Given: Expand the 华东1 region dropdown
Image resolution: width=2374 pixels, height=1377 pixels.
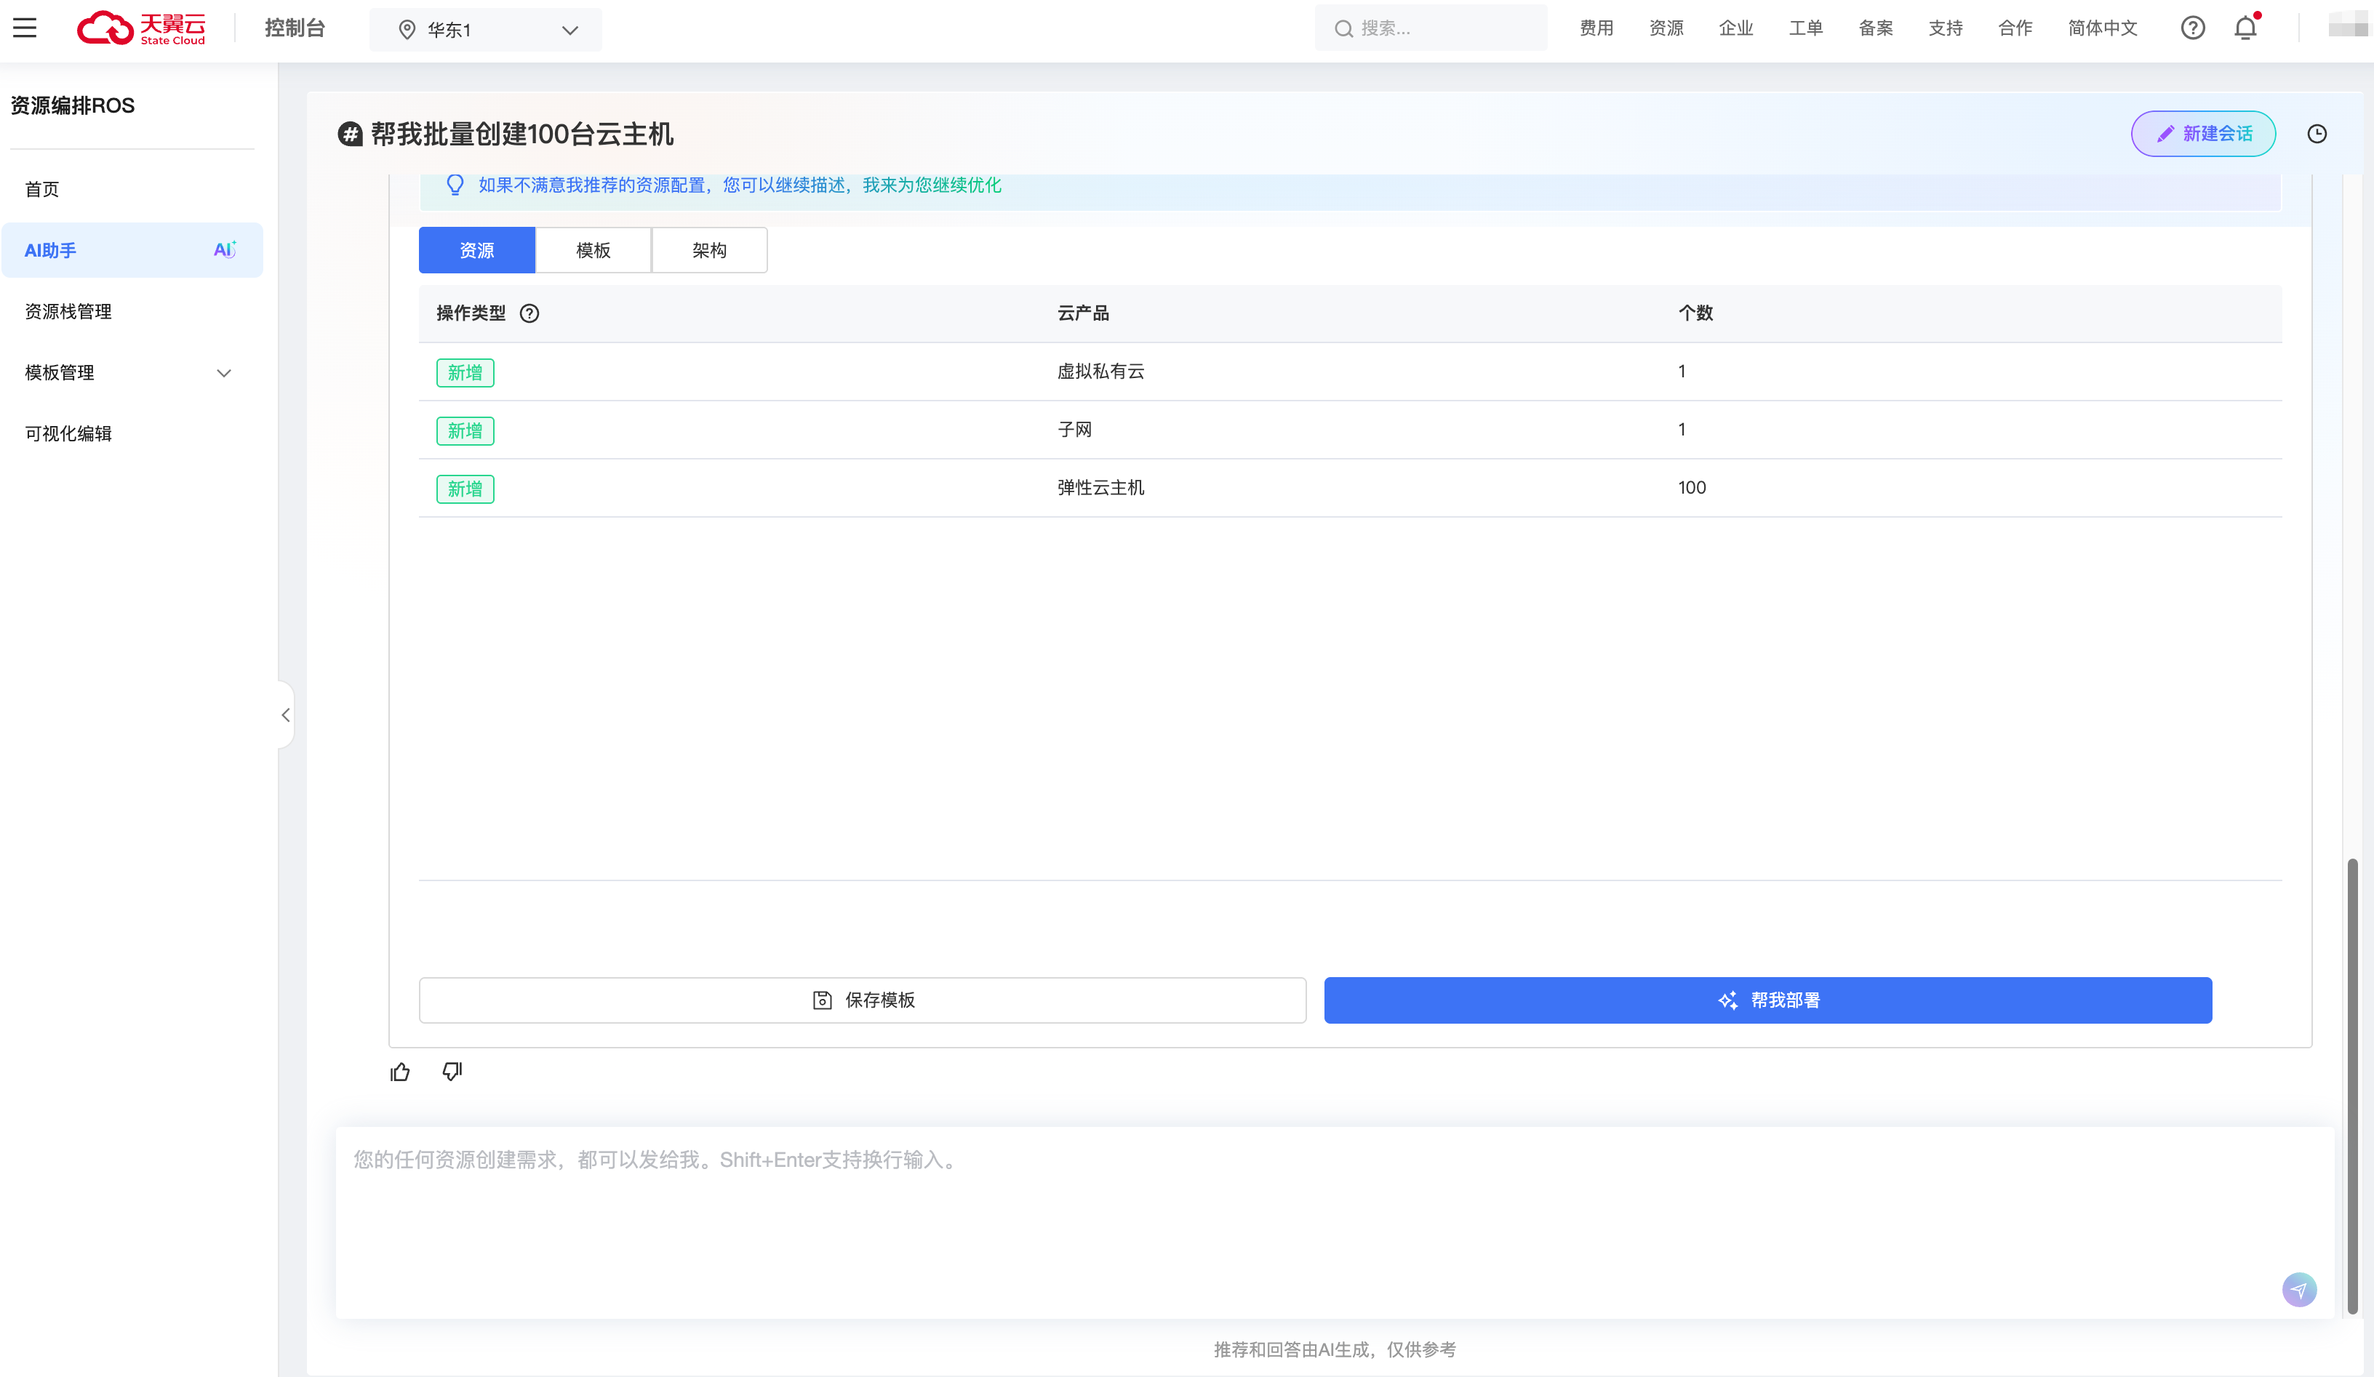Looking at the screenshot, I should click(485, 30).
